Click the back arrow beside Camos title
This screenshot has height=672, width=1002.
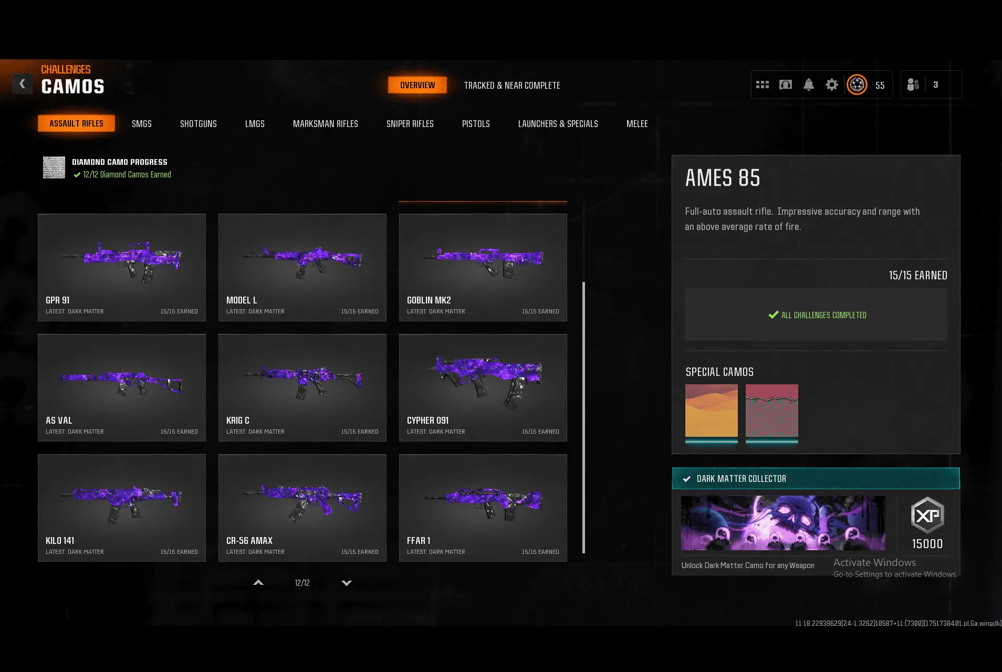point(22,83)
